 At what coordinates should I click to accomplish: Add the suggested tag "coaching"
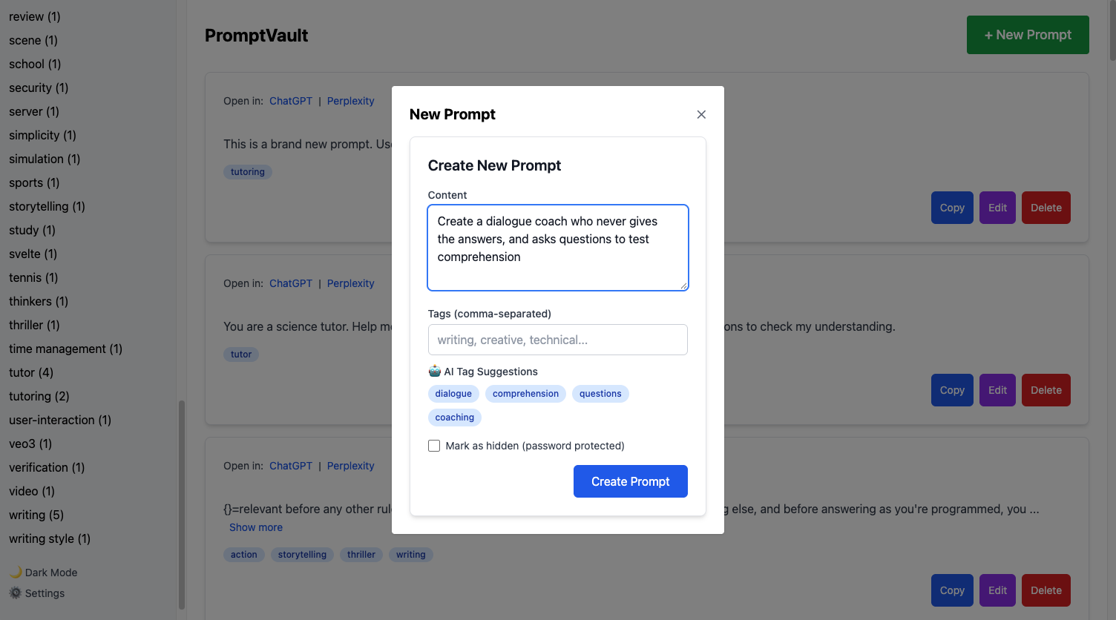[x=454, y=417]
